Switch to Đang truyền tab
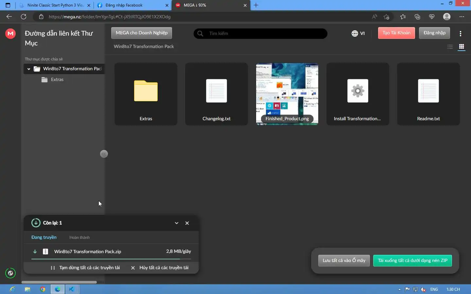471x294 pixels. click(44, 237)
